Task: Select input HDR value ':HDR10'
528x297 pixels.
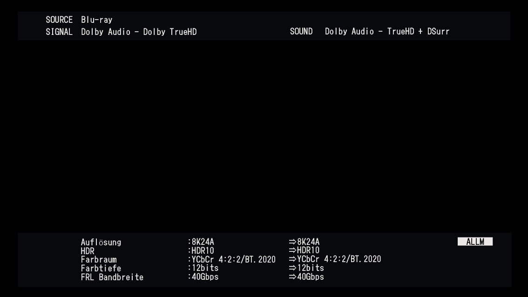Action: coord(201,250)
